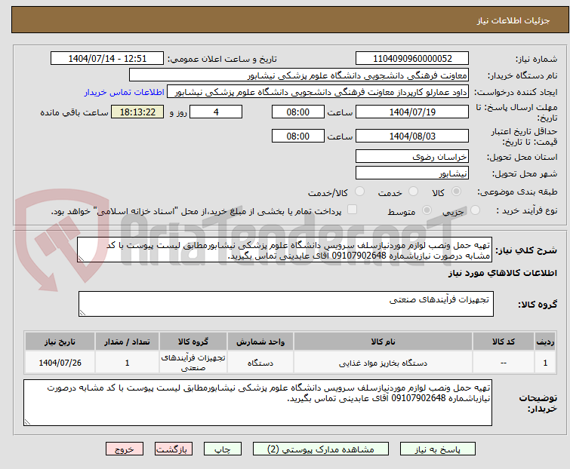Open the اطلاعات تماس خریدار link
Image resolution: width=570 pixels, height=469 pixels.
coord(125,92)
